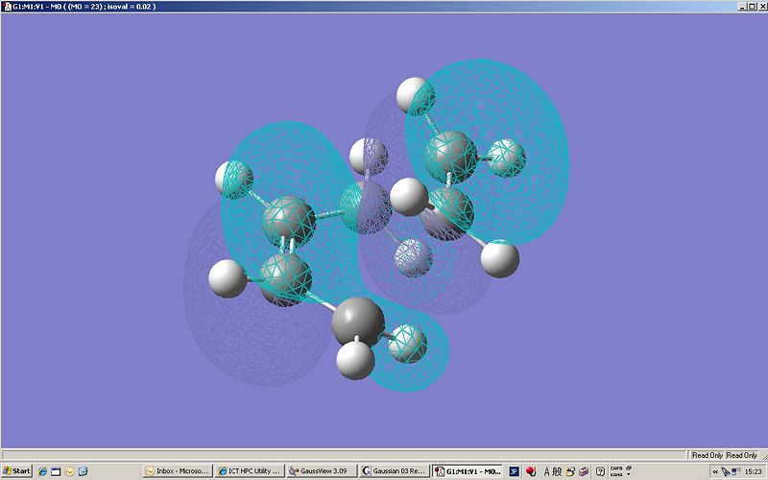
Task: Launch Internet Explorer from Quick Launch
Action: [x=42, y=471]
